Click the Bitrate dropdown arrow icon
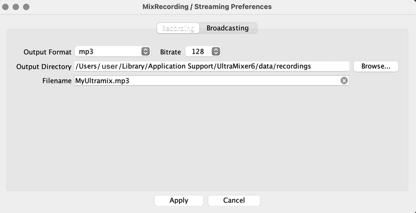Viewport: 416px width, 213px height. [x=216, y=52]
